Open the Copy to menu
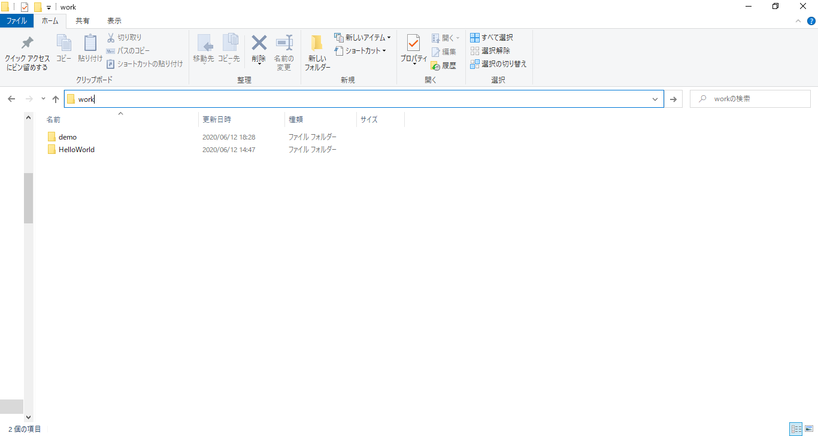 click(x=229, y=49)
